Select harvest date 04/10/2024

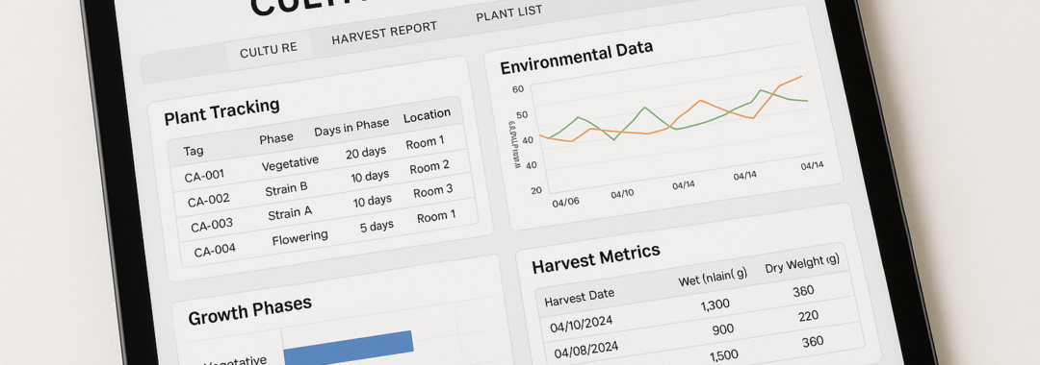[x=581, y=324]
